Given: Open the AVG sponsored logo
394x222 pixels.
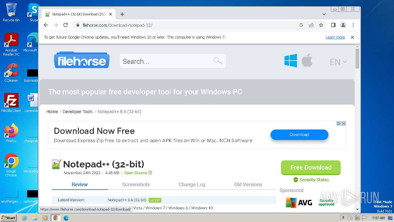Looking at the screenshot, I should coord(299,203).
